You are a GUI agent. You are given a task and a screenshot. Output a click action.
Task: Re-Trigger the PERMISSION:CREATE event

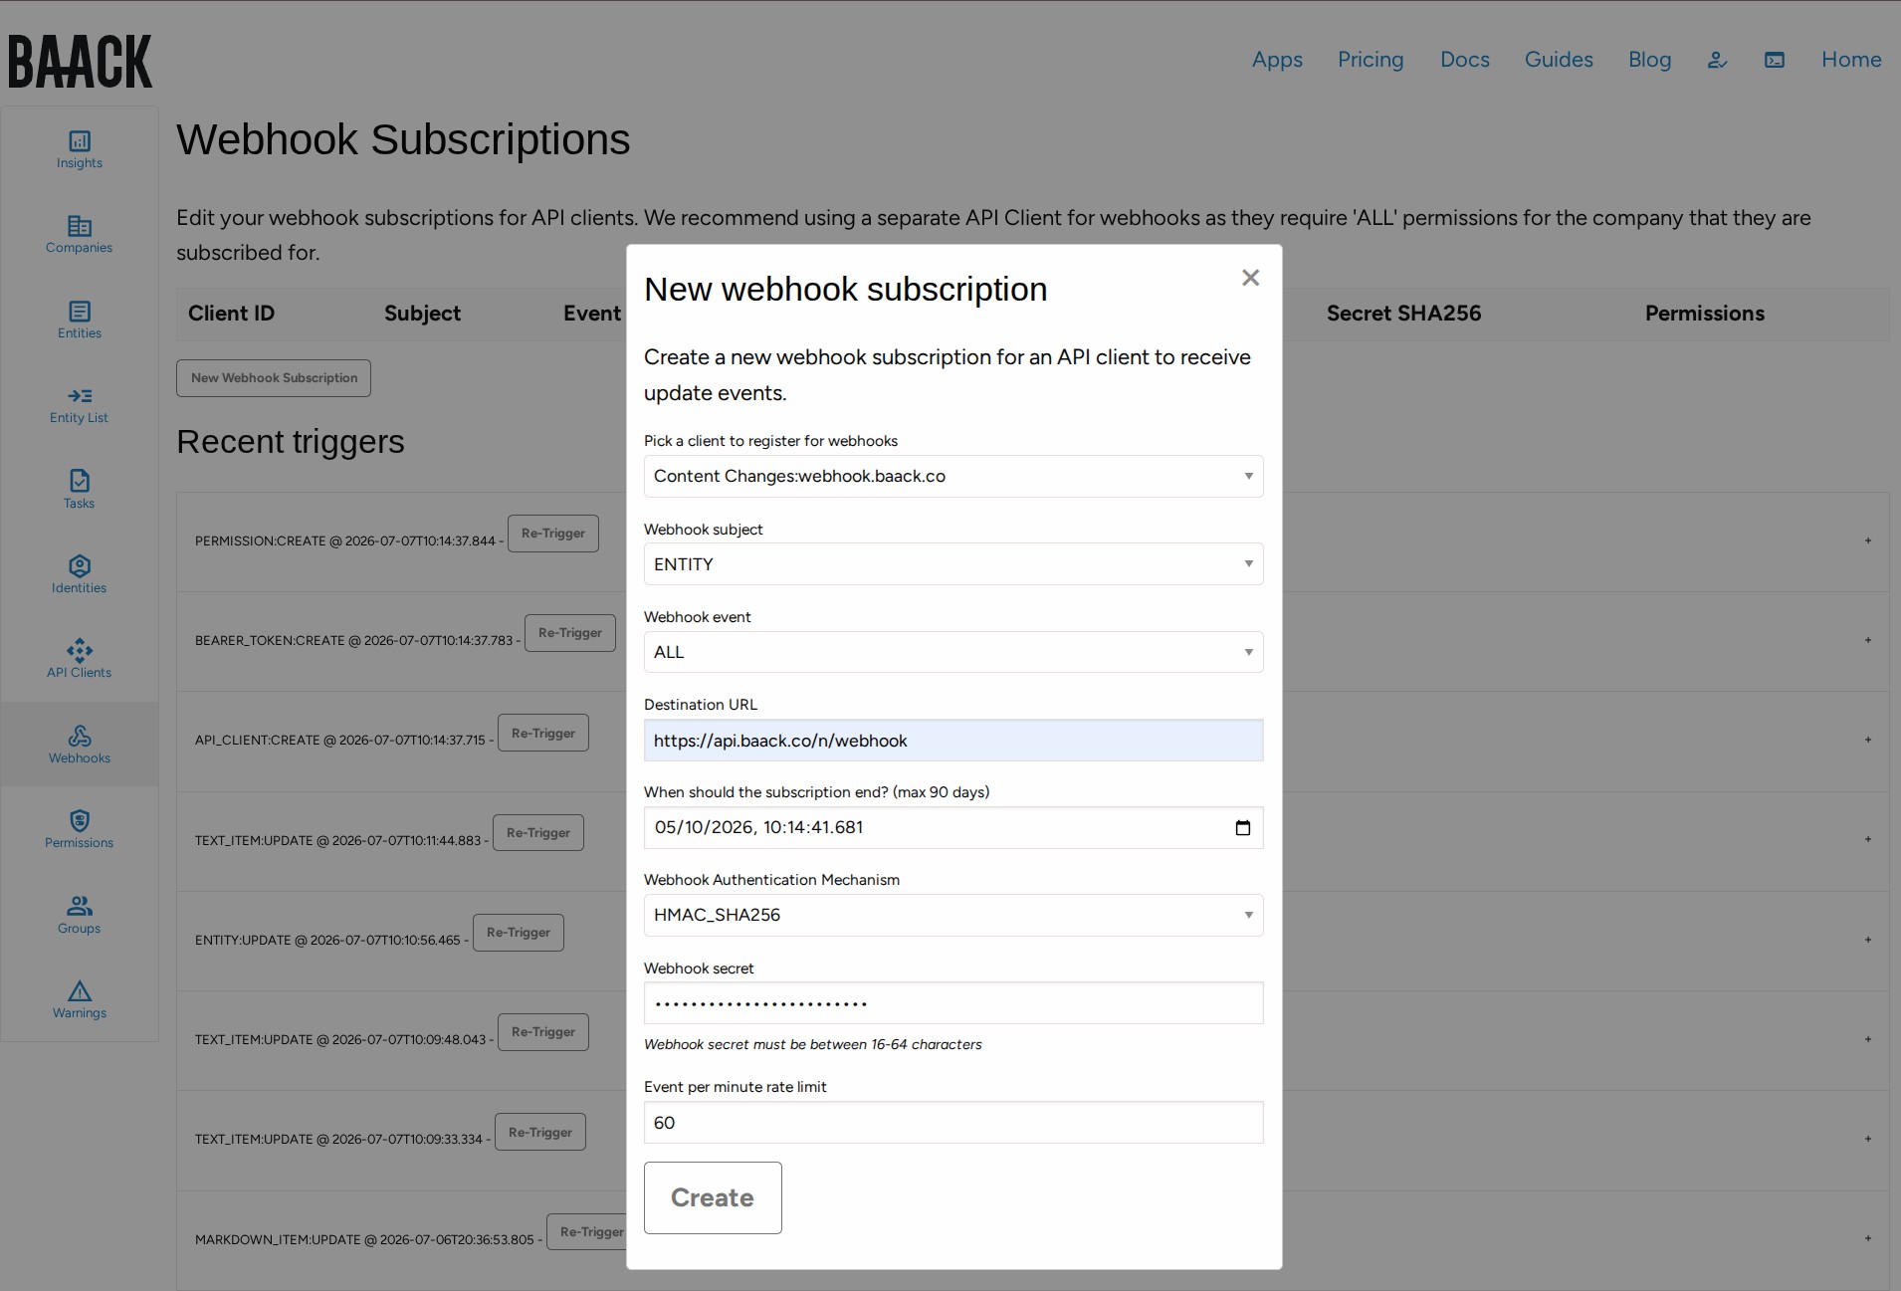coord(553,534)
